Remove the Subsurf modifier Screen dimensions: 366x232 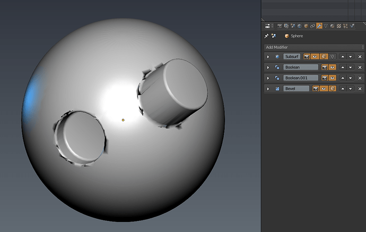(360, 57)
